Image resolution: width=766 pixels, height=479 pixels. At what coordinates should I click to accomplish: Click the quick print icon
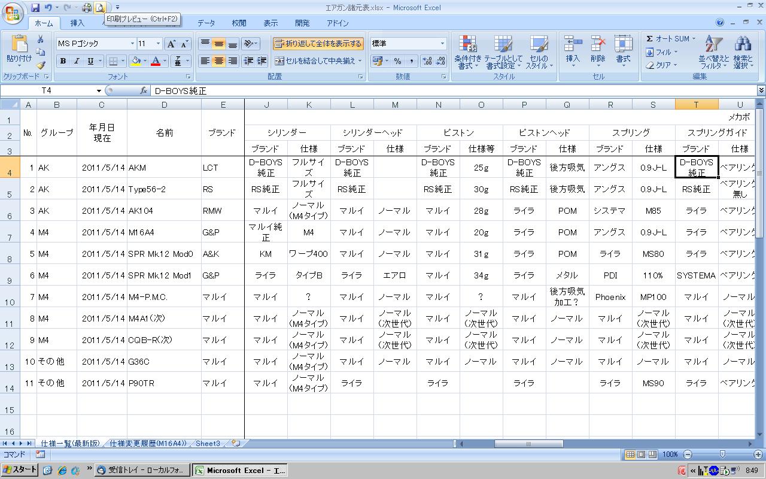87,8
